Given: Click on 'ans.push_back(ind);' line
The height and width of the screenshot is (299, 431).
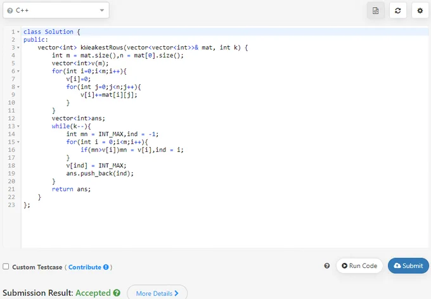Looking at the screenshot, I should pos(100,174).
